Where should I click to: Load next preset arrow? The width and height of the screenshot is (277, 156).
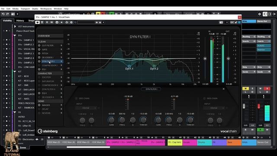(x=100, y=22)
